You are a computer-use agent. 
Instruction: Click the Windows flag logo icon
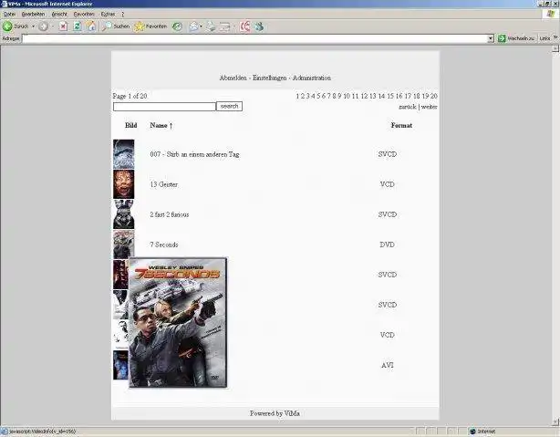click(x=550, y=14)
